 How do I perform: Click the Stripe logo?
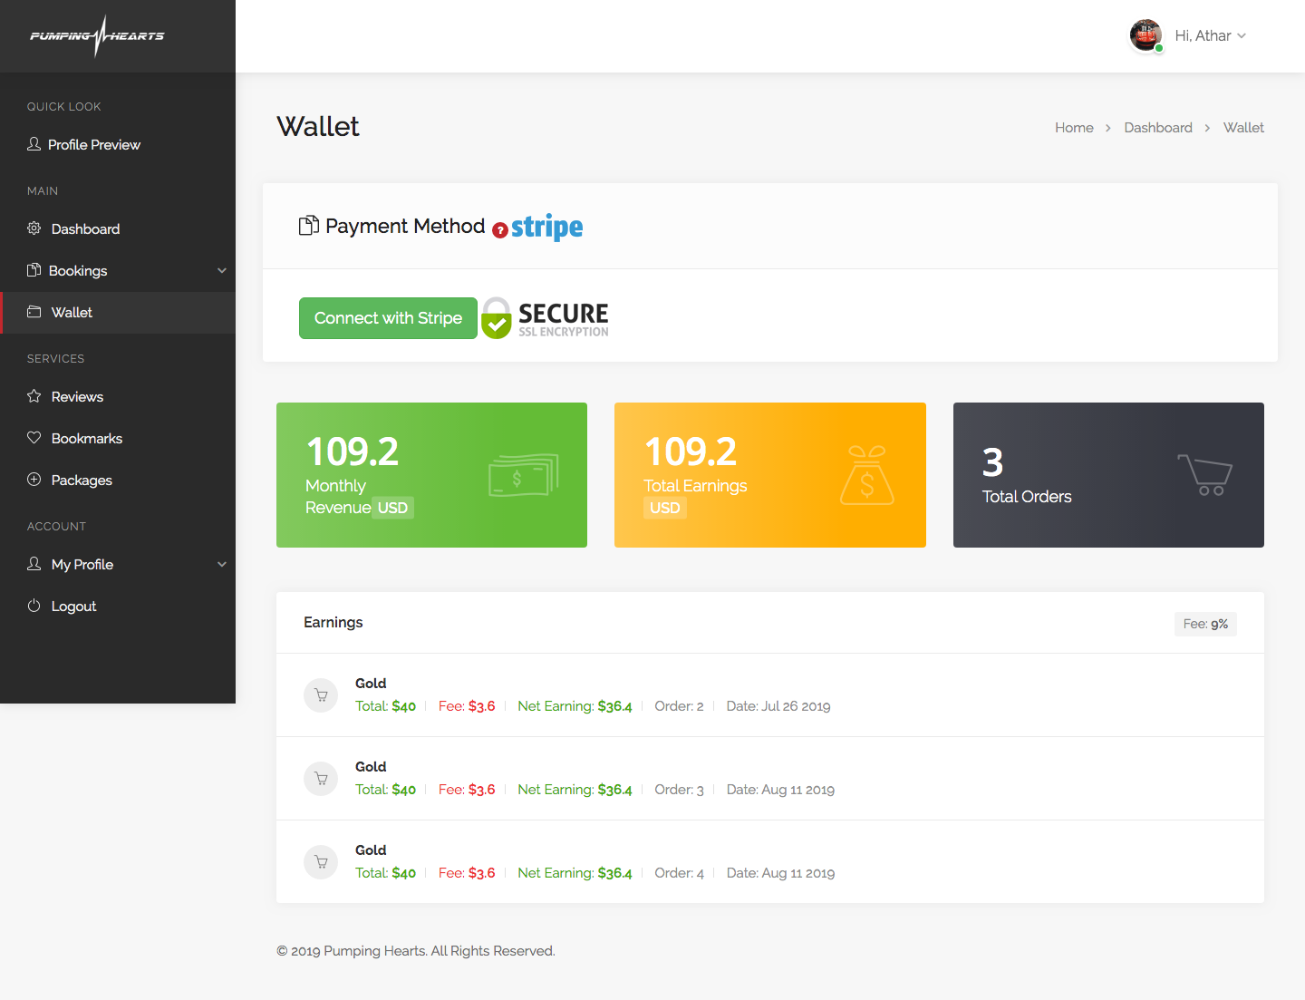547,227
